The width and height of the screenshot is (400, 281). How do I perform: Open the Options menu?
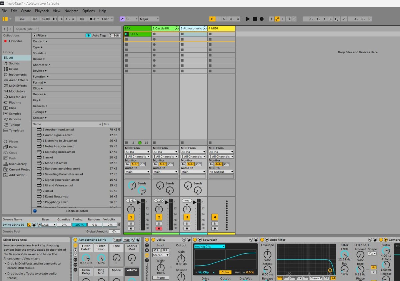[88, 11]
